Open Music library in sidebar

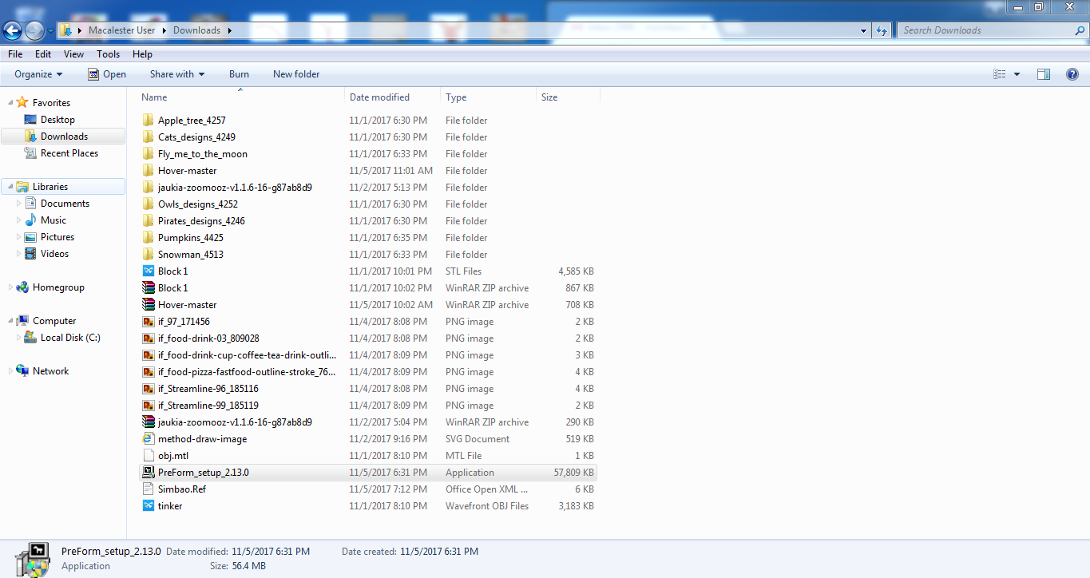click(x=54, y=220)
